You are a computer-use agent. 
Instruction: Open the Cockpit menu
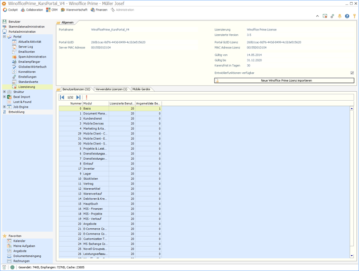pos(11,10)
